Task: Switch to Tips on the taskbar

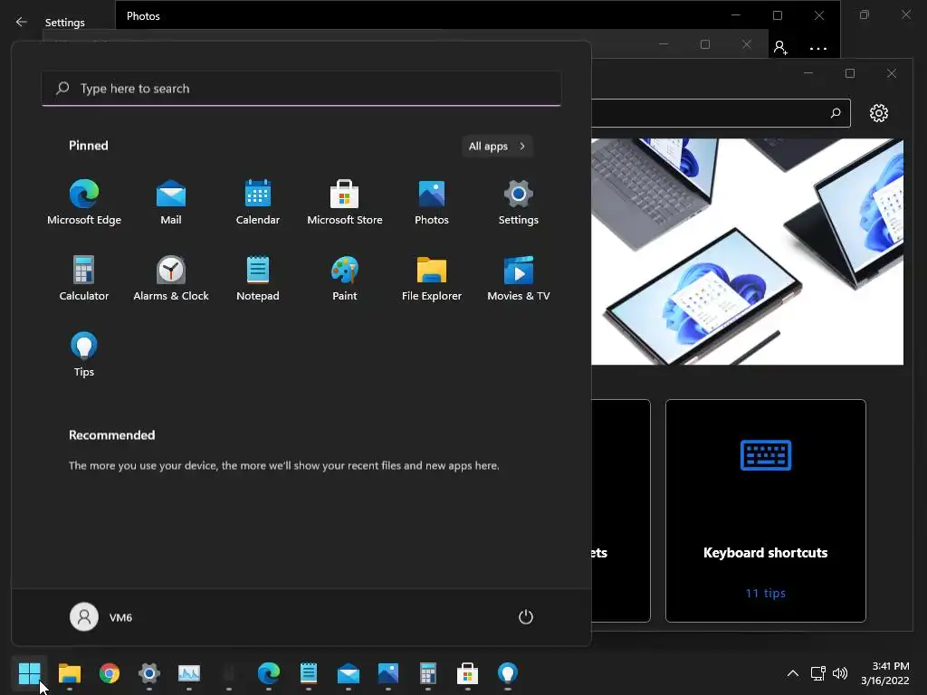Action: click(x=508, y=672)
